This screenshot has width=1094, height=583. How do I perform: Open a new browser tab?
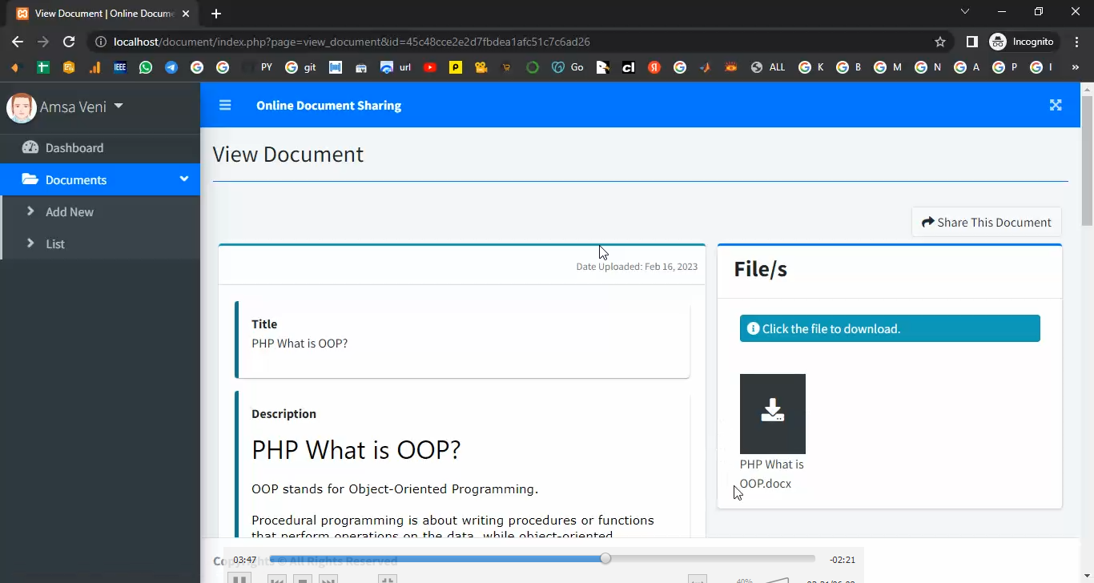coord(216,14)
